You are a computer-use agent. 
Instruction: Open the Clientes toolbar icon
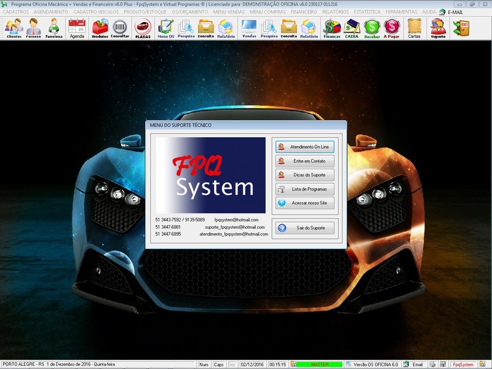[x=14, y=28]
